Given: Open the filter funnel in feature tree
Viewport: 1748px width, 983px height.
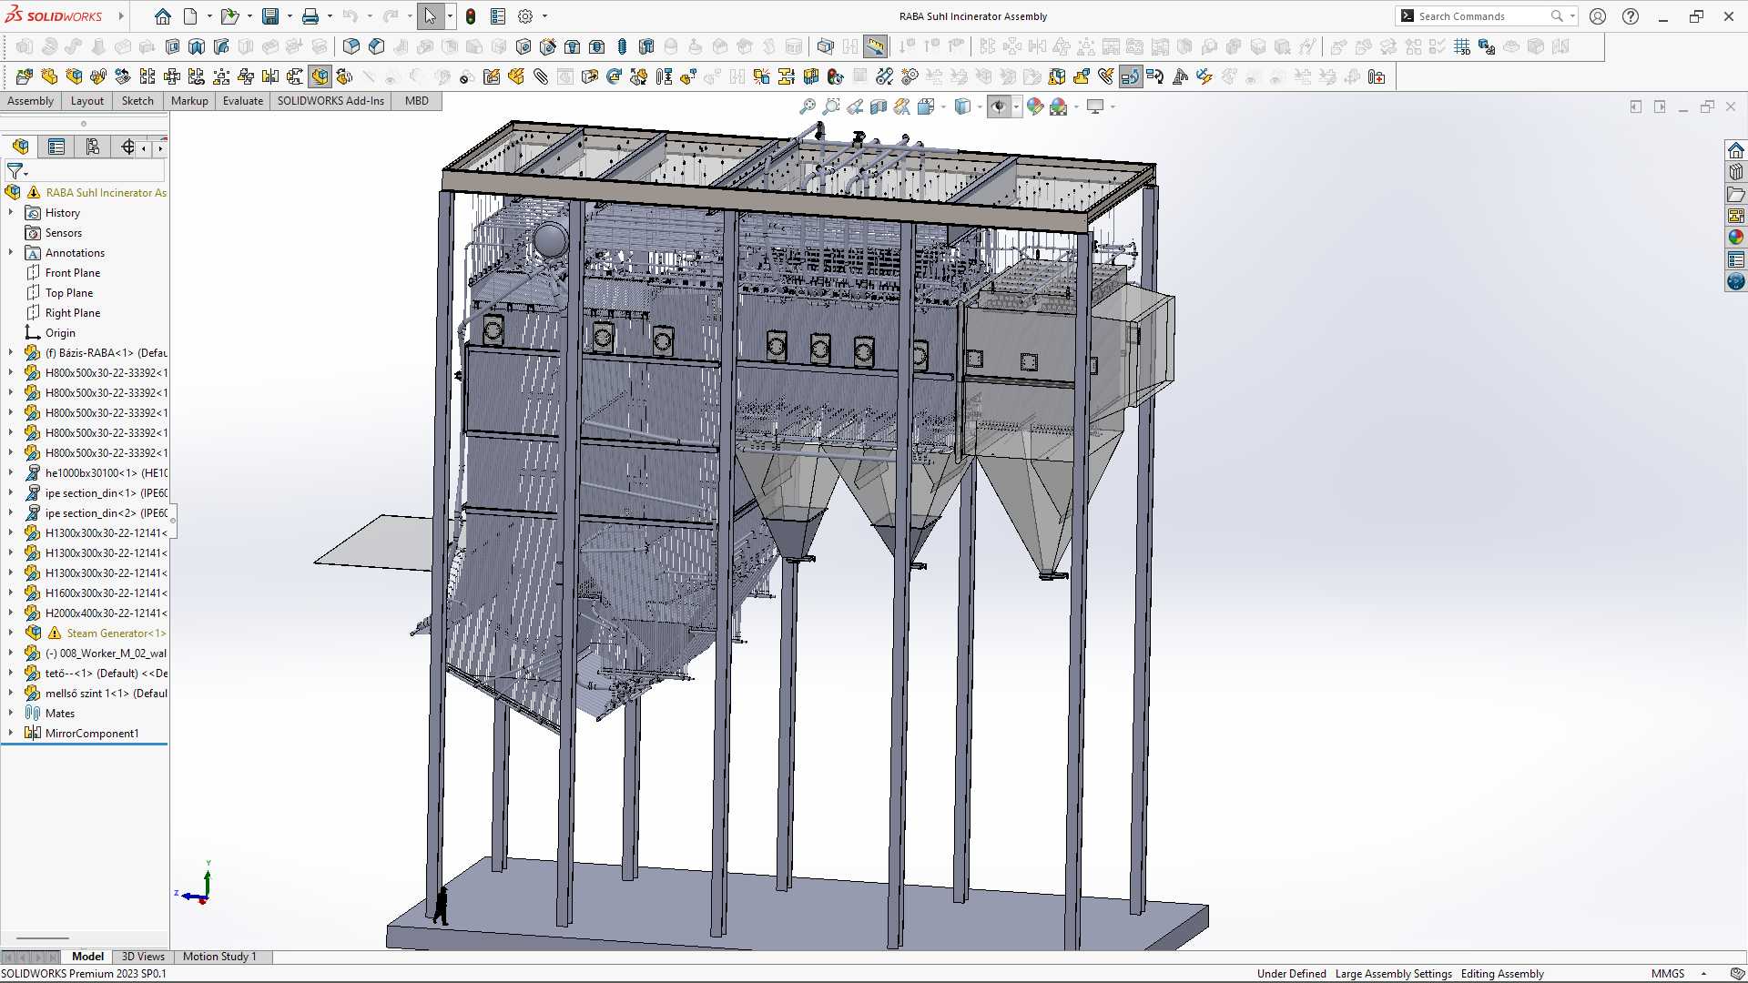Looking at the screenshot, I should pyautogui.click(x=15, y=171).
